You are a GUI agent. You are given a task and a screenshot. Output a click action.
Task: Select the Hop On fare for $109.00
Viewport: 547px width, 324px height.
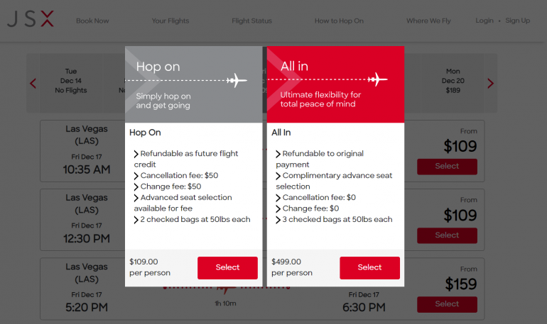(x=227, y=267)
